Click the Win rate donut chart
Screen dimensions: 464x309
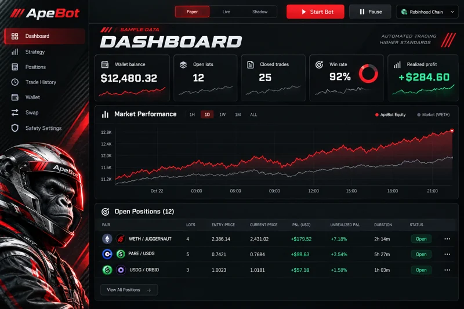[x=368, y=73]
